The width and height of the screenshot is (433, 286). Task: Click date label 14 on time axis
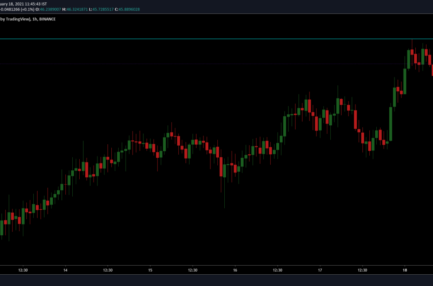coord(65,270)
